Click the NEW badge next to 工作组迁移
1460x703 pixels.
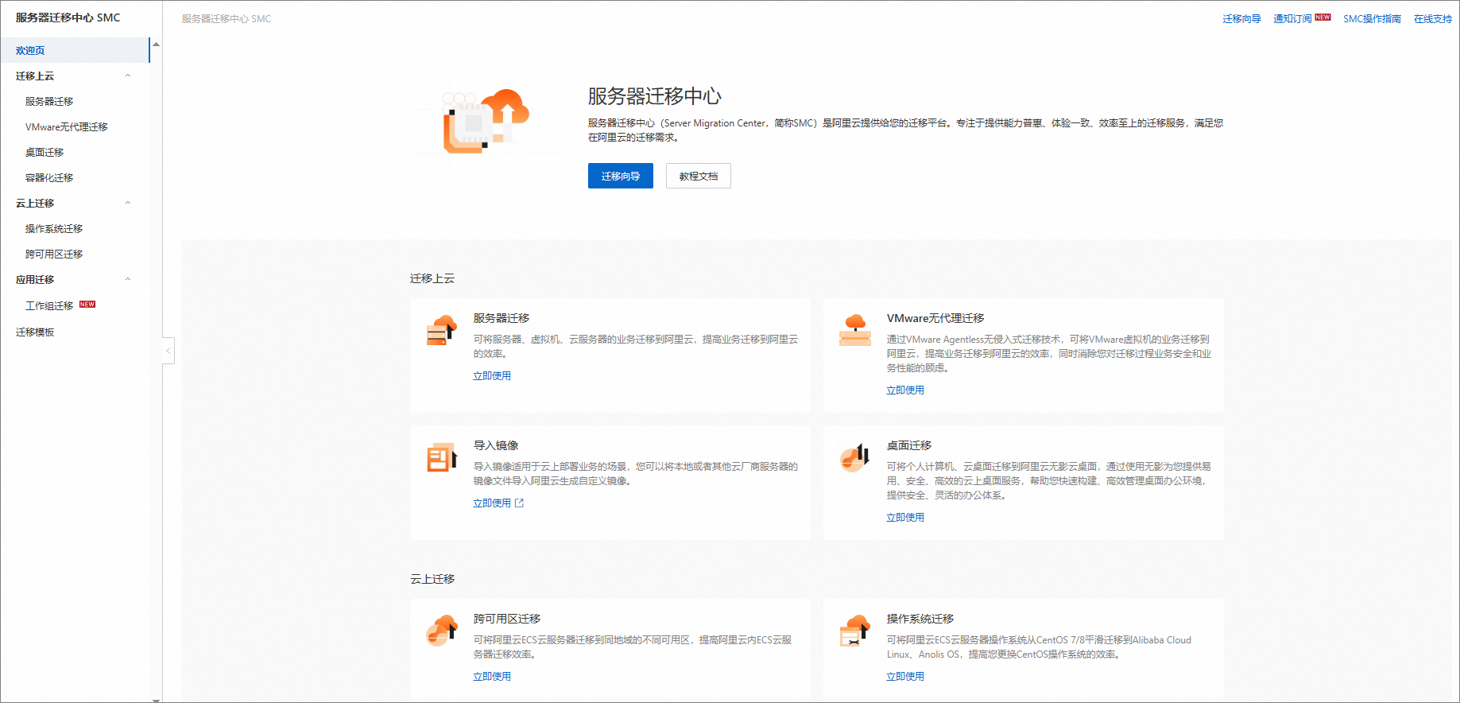point(87,305)
